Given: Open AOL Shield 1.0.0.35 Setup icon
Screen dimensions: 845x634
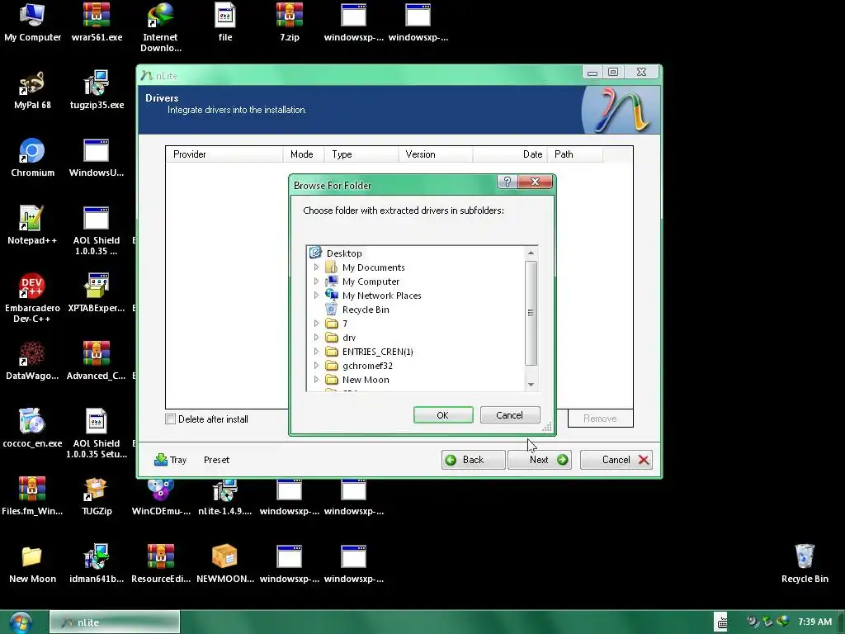Looking at the screenshot, I should pyautogui.click(x=97, y=433).
